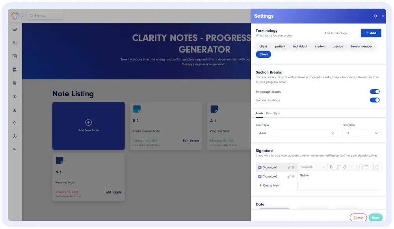Click the Search field in top bar
394x229 pixels.
coord(45,16)
